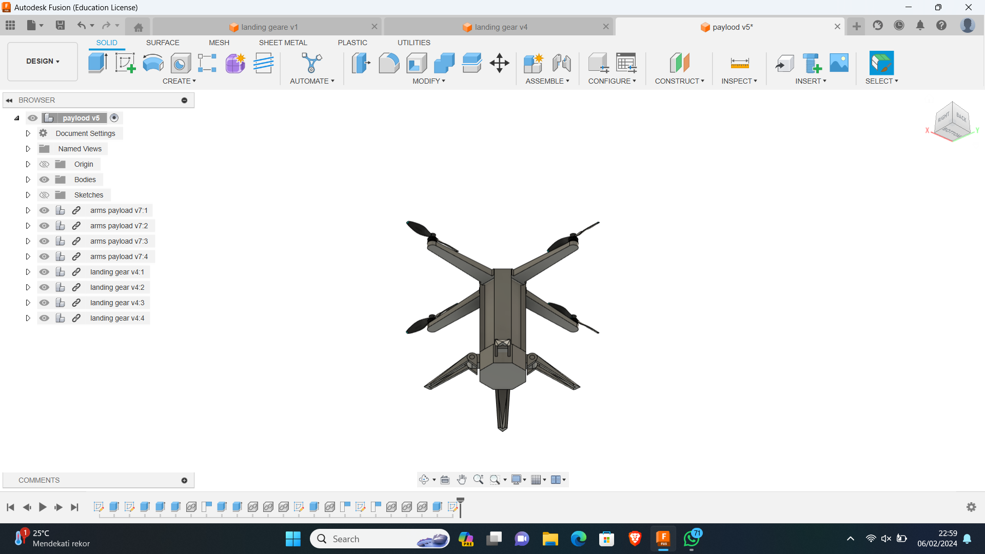
Task: Expand the Named Views folder
Action: pyautogui.click(x=28, y=149)
